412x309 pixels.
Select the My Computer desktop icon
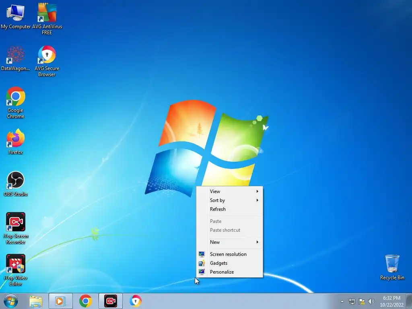[16, 16]
